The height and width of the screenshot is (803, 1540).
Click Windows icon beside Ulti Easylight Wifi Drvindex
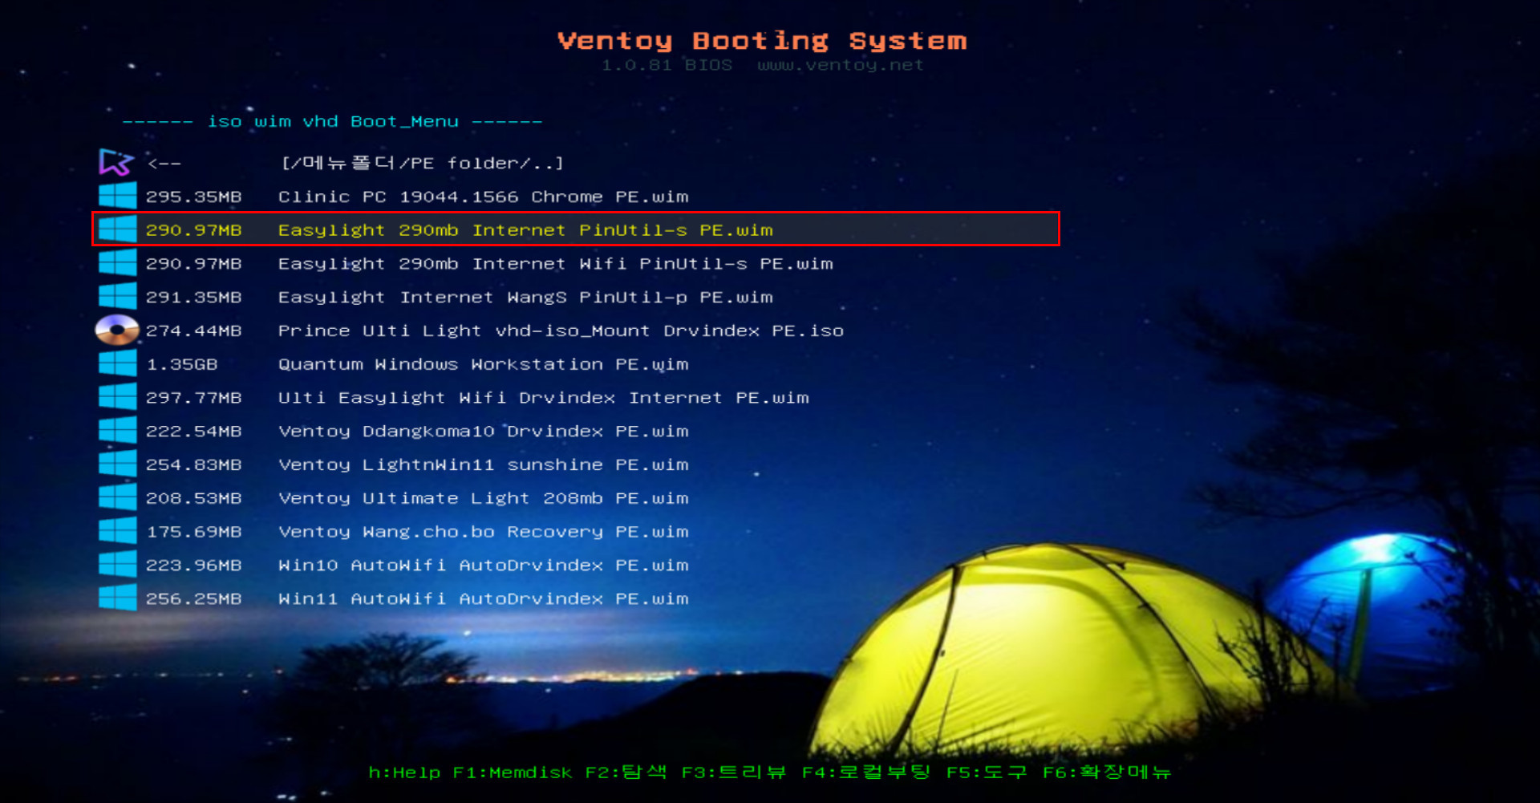(117, 397)
